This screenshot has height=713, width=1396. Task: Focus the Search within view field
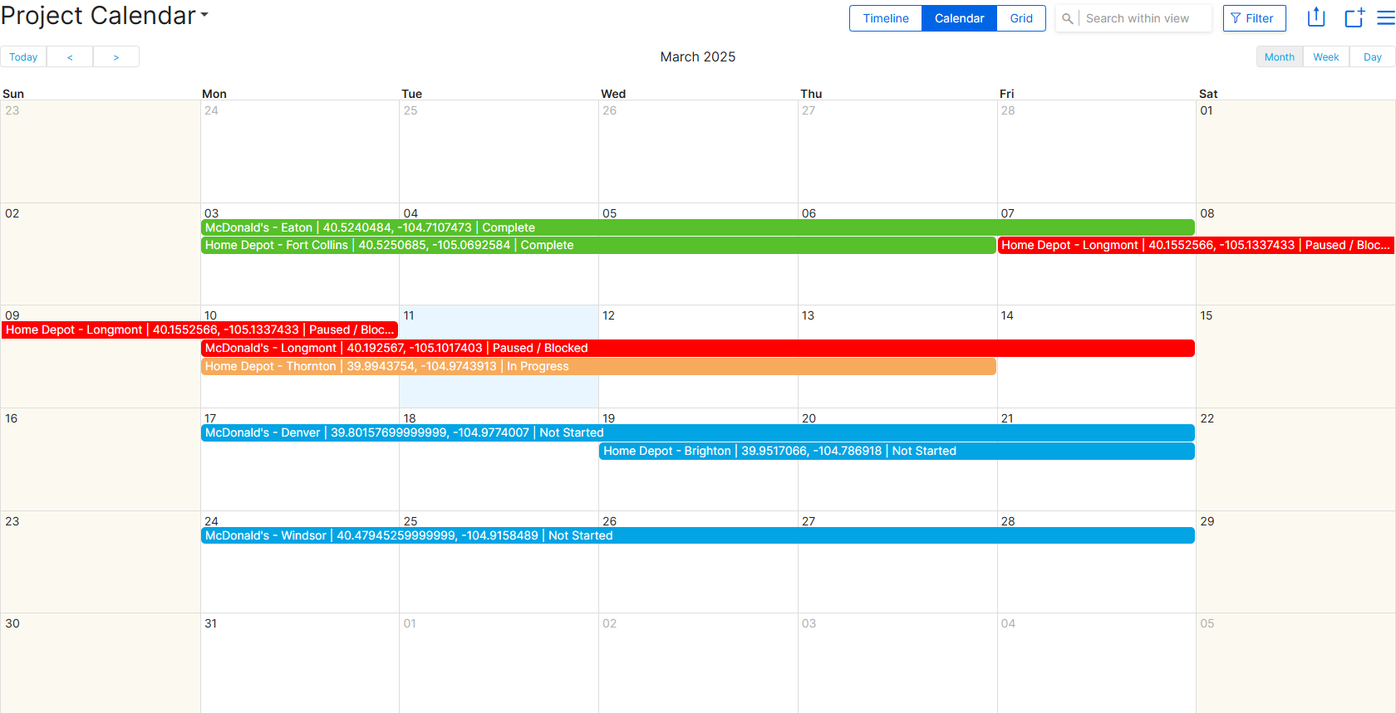(1146, 18)
